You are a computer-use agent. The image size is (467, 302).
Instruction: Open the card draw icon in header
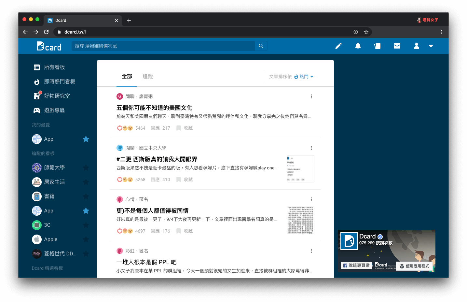click(378, 46)
